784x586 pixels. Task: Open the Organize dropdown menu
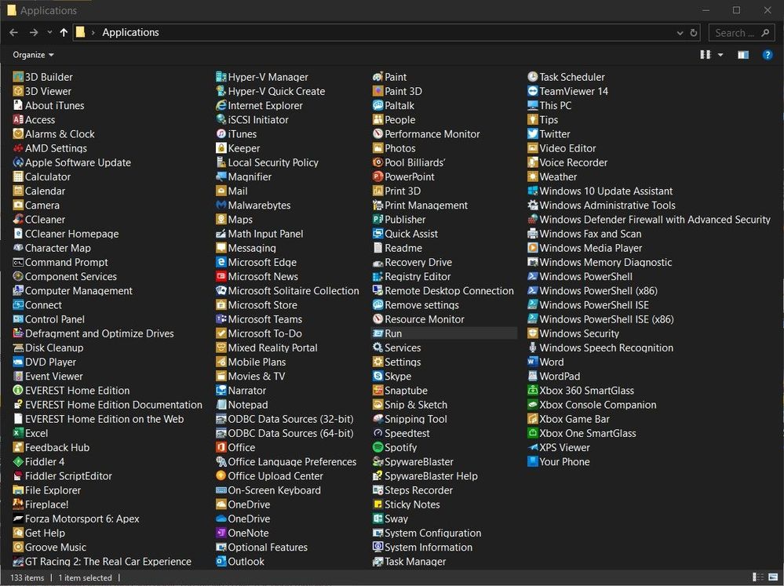coord(33,55)
